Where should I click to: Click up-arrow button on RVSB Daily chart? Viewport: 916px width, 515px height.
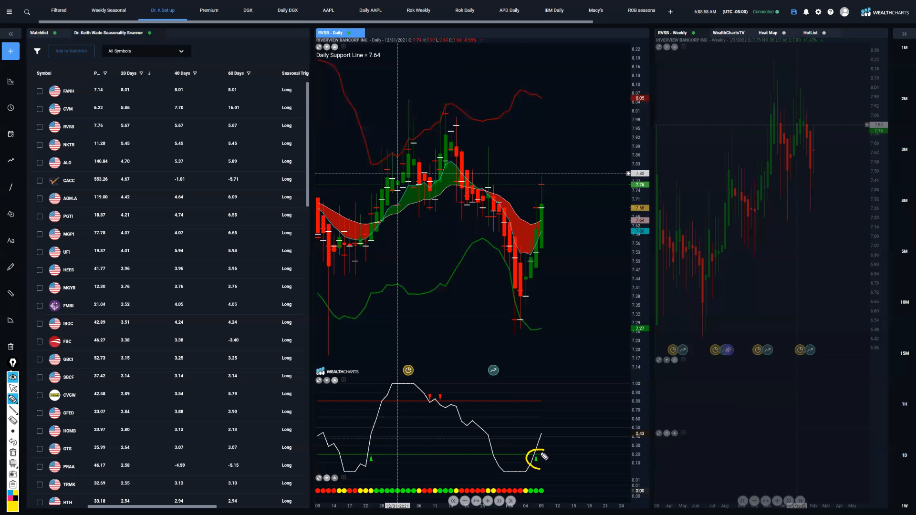[x=334, y=47]
